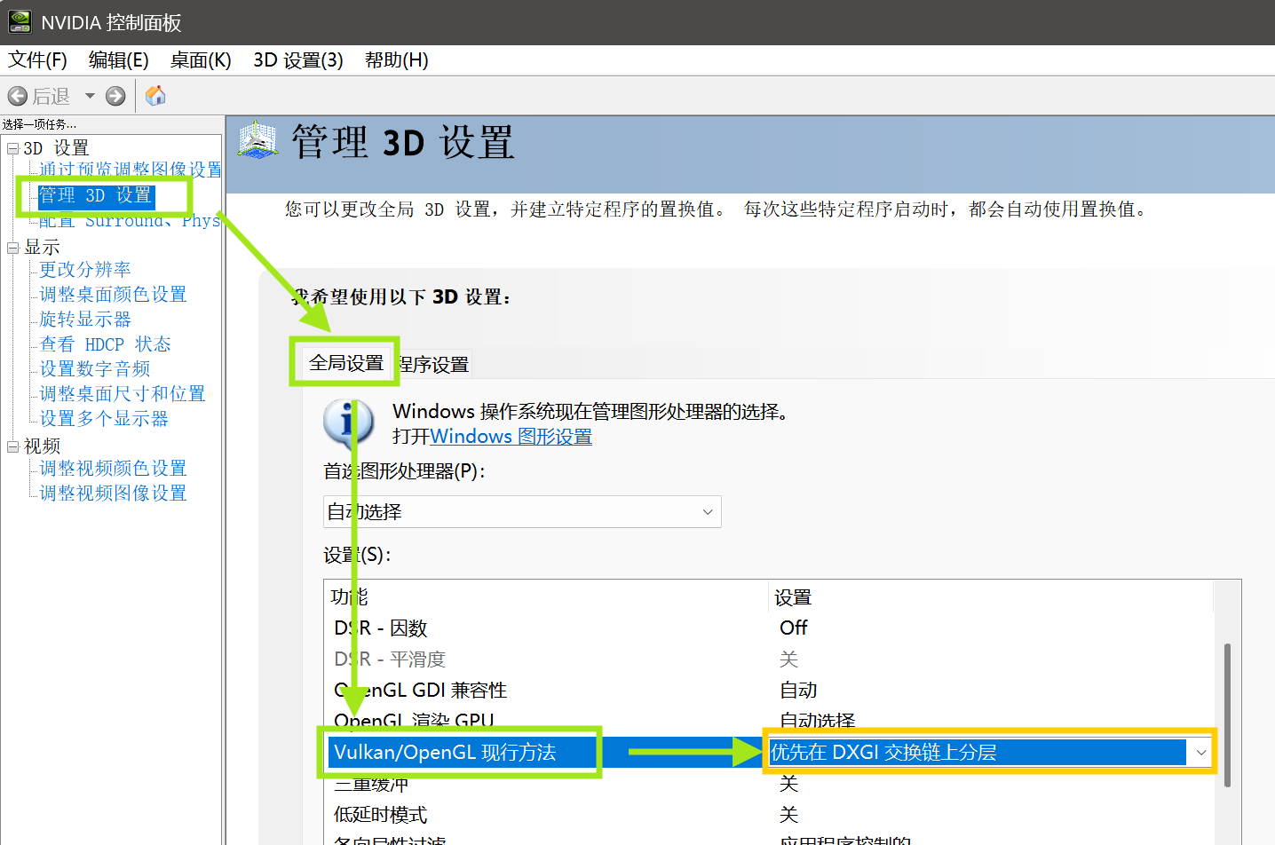
Task: Open the Windows 图形设置 link
Action: point(511,437)
